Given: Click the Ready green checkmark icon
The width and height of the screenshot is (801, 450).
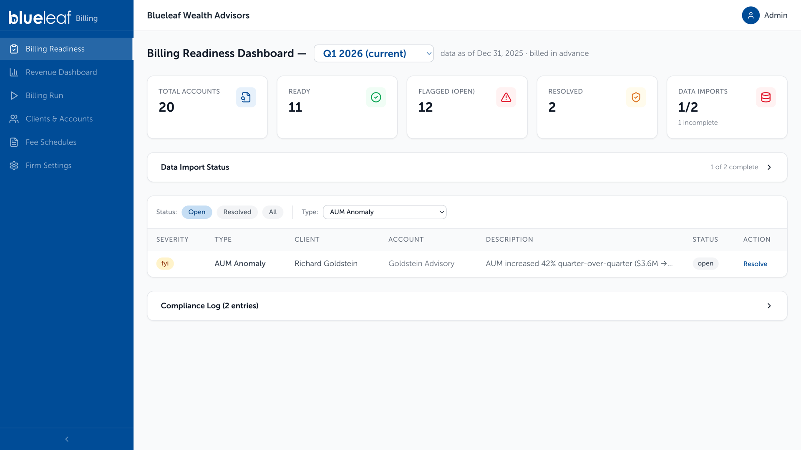Looking at the screenshot, I should [x=376, y=97].
